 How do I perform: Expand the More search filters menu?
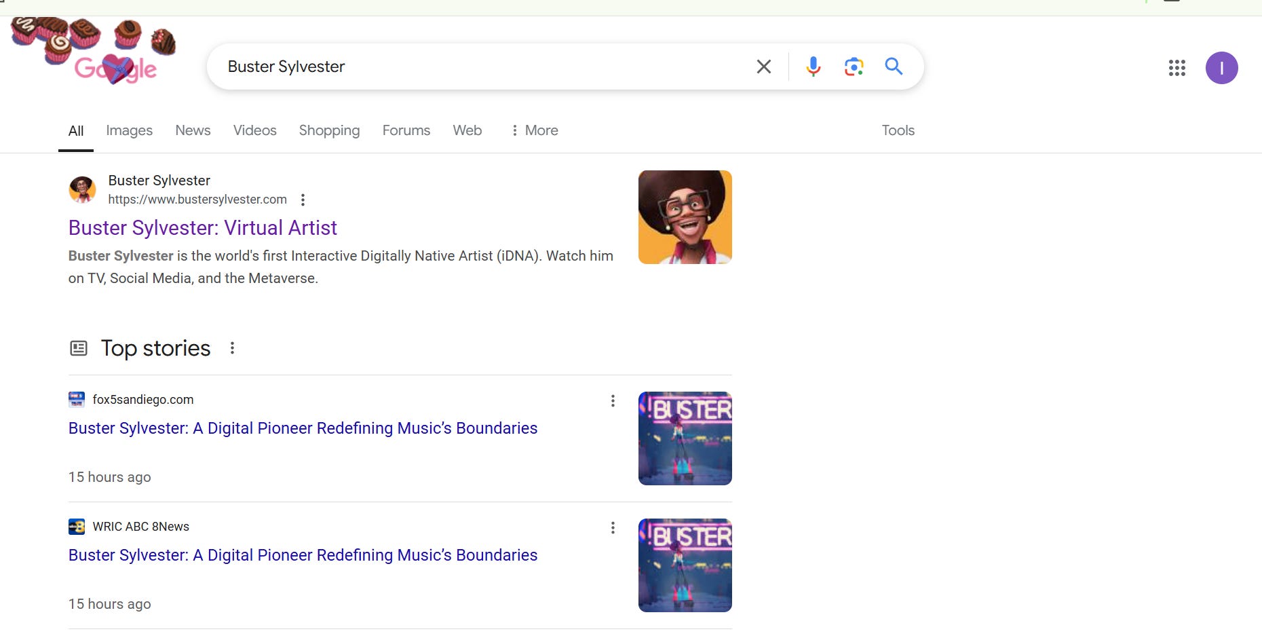(x=535, y=130)
